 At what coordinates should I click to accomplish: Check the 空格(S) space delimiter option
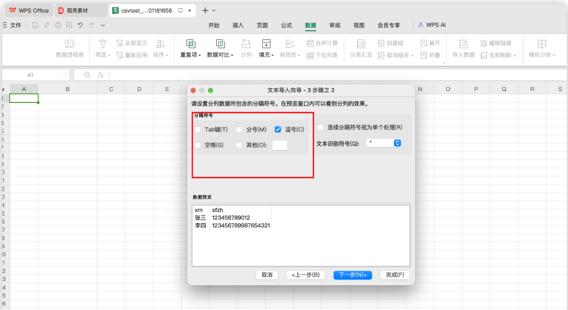click(198, 145)
